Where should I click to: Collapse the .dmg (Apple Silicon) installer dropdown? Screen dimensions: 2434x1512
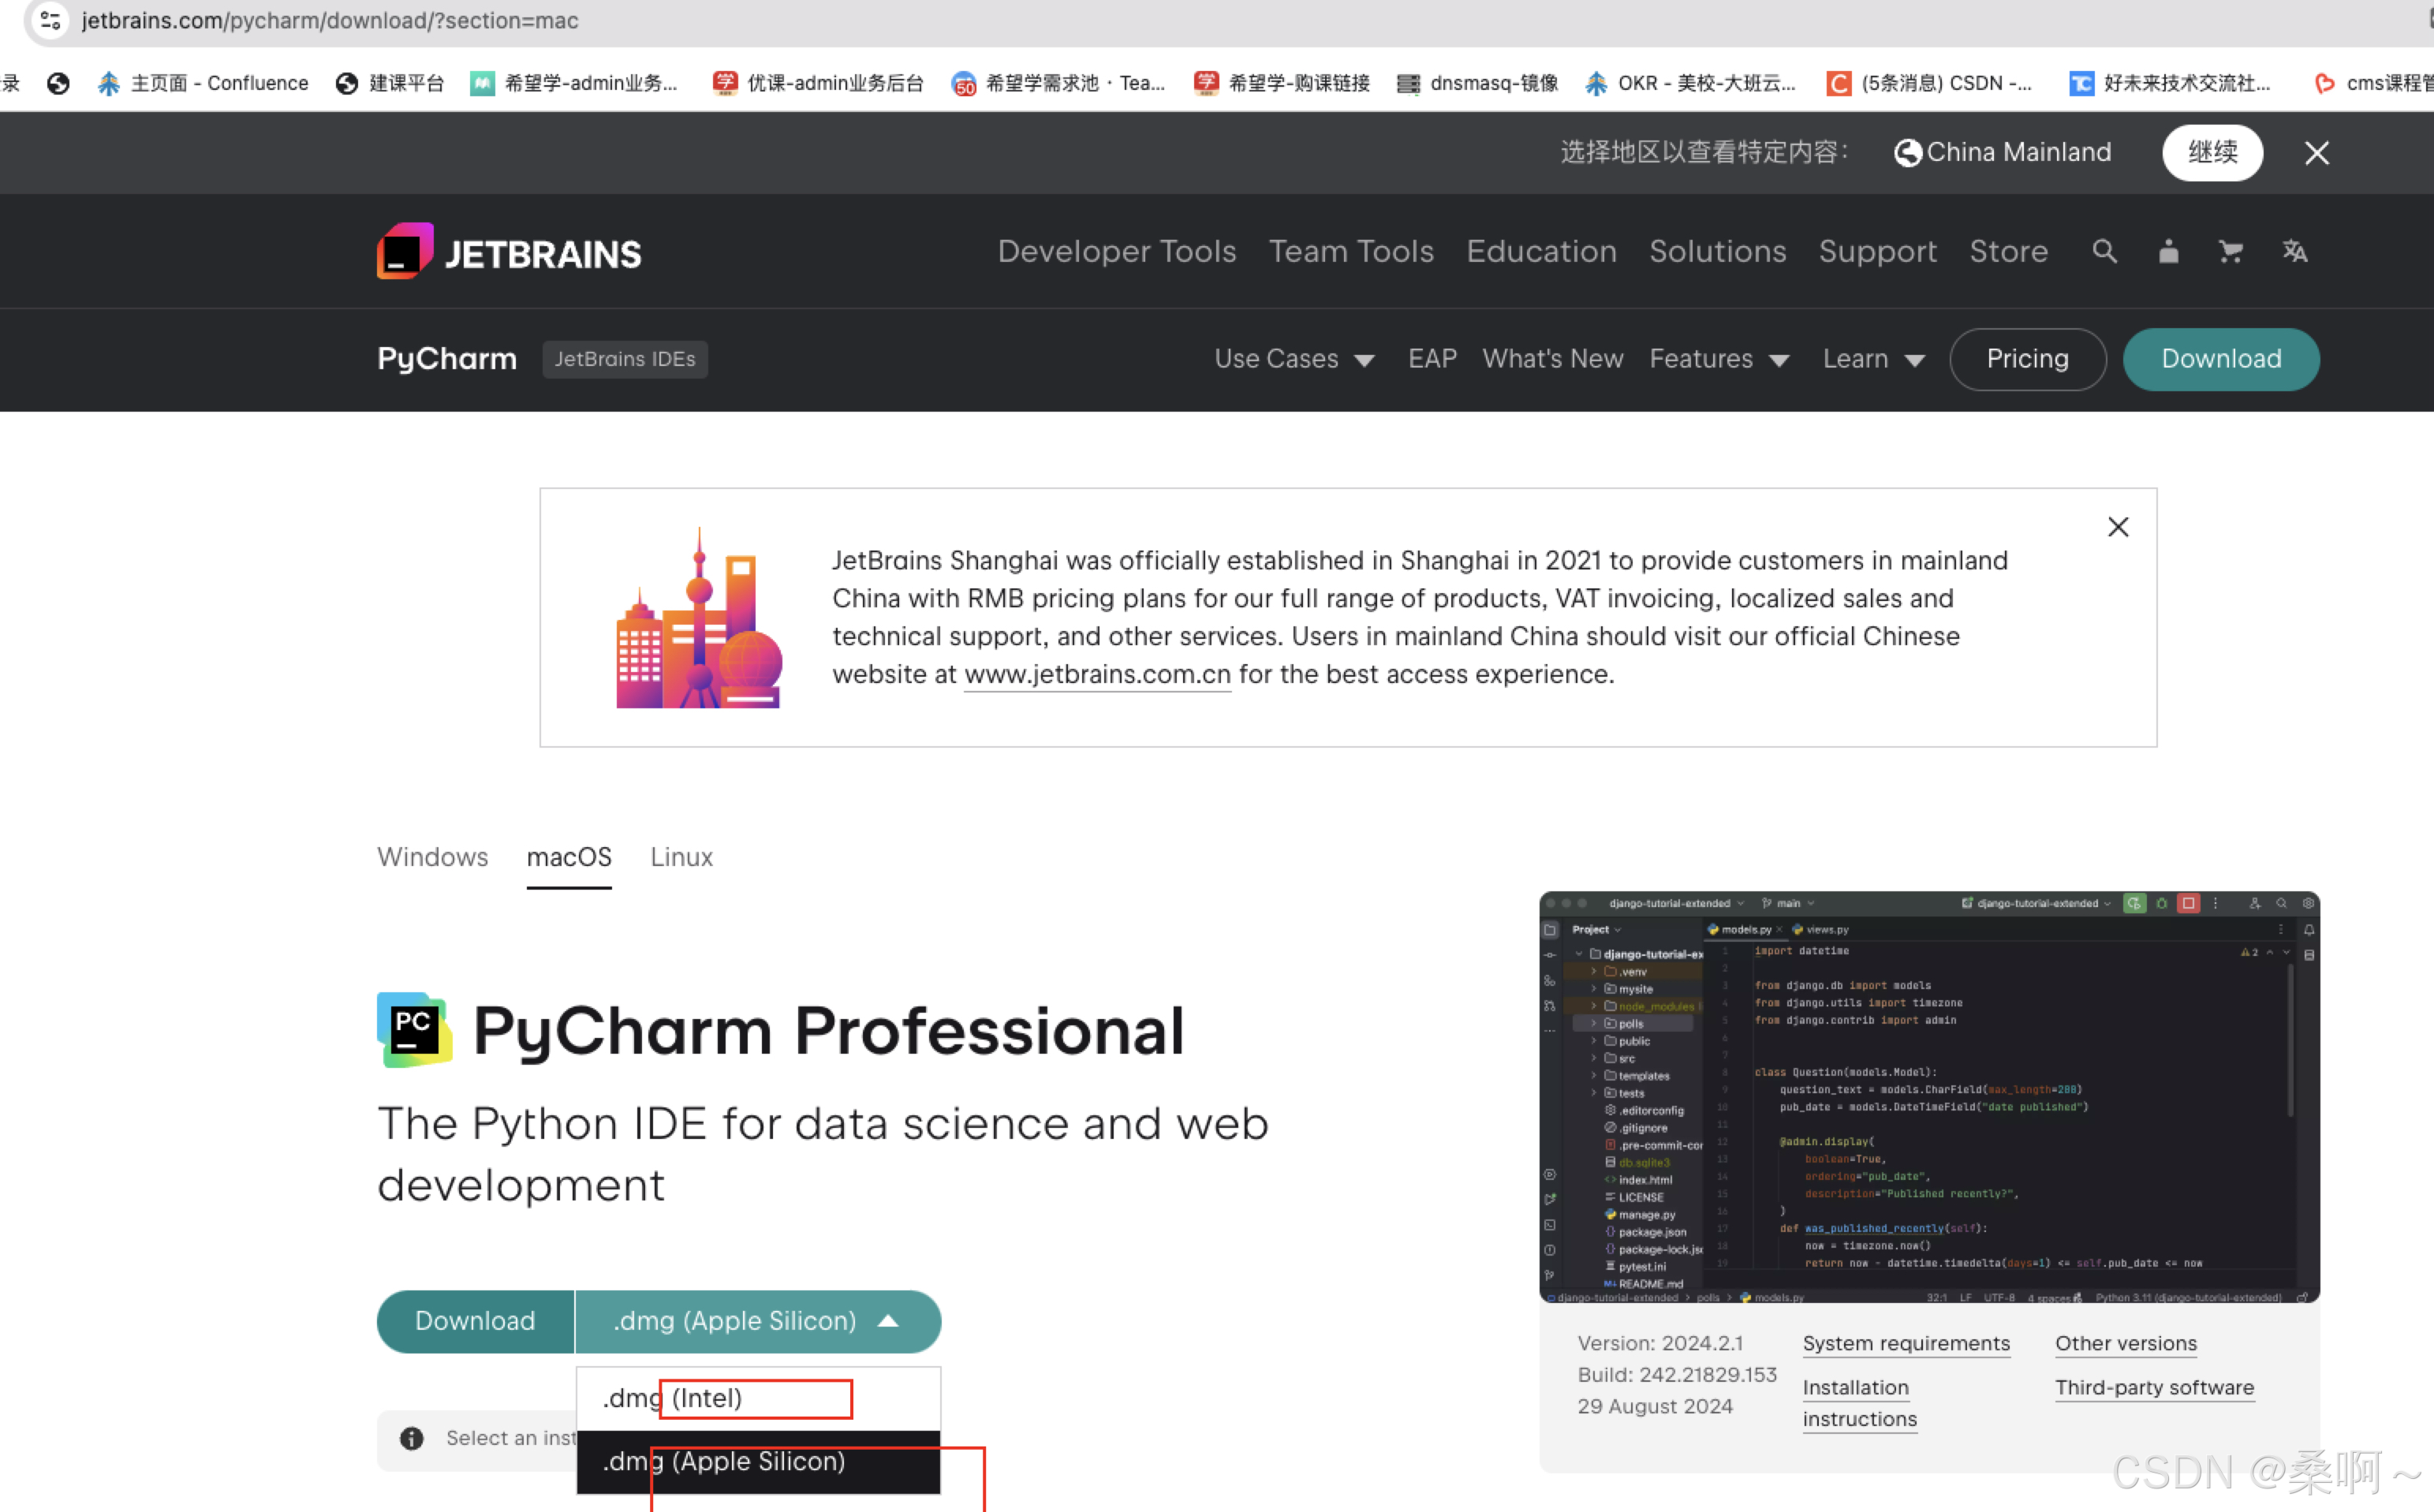(x=758, y=1321)
